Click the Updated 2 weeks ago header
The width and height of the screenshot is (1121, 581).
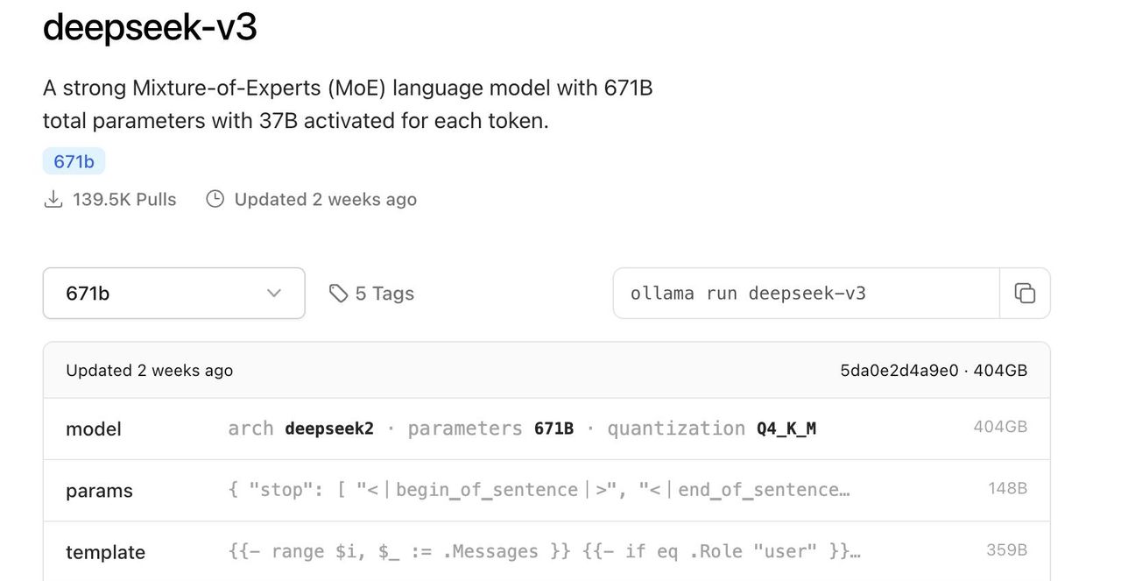pos(150,371)
